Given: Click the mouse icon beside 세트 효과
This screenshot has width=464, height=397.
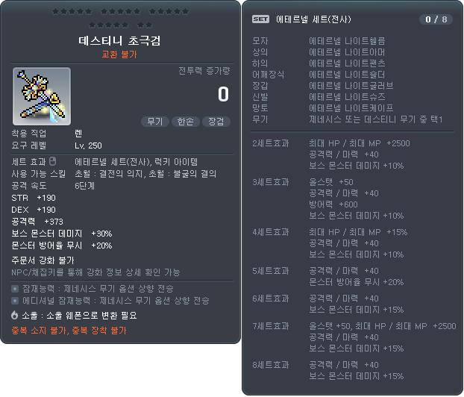Looking at the screenshot, I should click(52, 161).
